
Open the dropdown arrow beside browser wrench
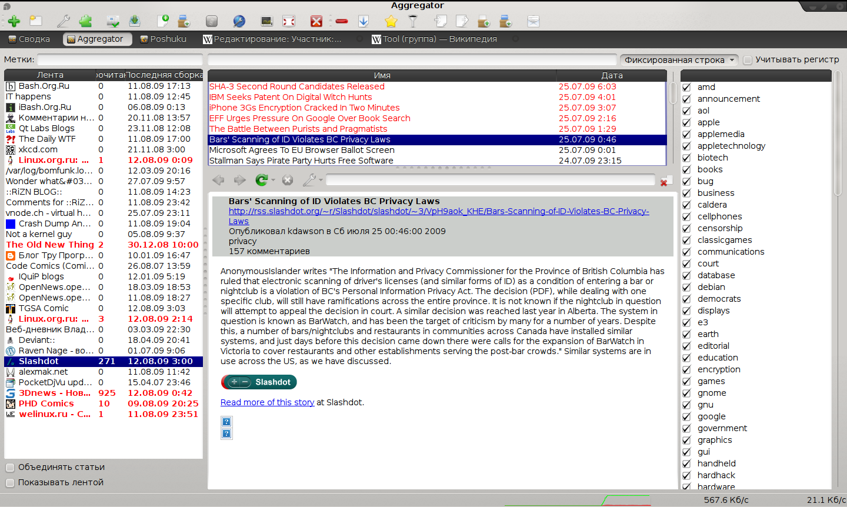[x=321, y=181]
